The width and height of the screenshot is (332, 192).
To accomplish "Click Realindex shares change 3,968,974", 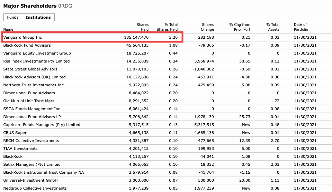I will click(x=204, y=61).
